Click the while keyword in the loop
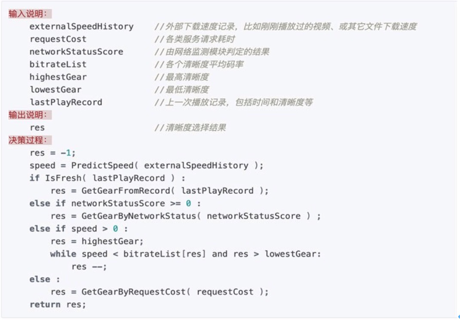460x320 pixels. click(63, 254)
